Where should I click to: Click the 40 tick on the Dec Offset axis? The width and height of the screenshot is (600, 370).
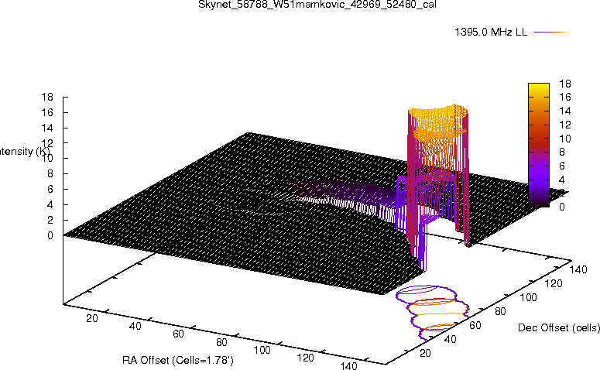(x=450, y=339)
